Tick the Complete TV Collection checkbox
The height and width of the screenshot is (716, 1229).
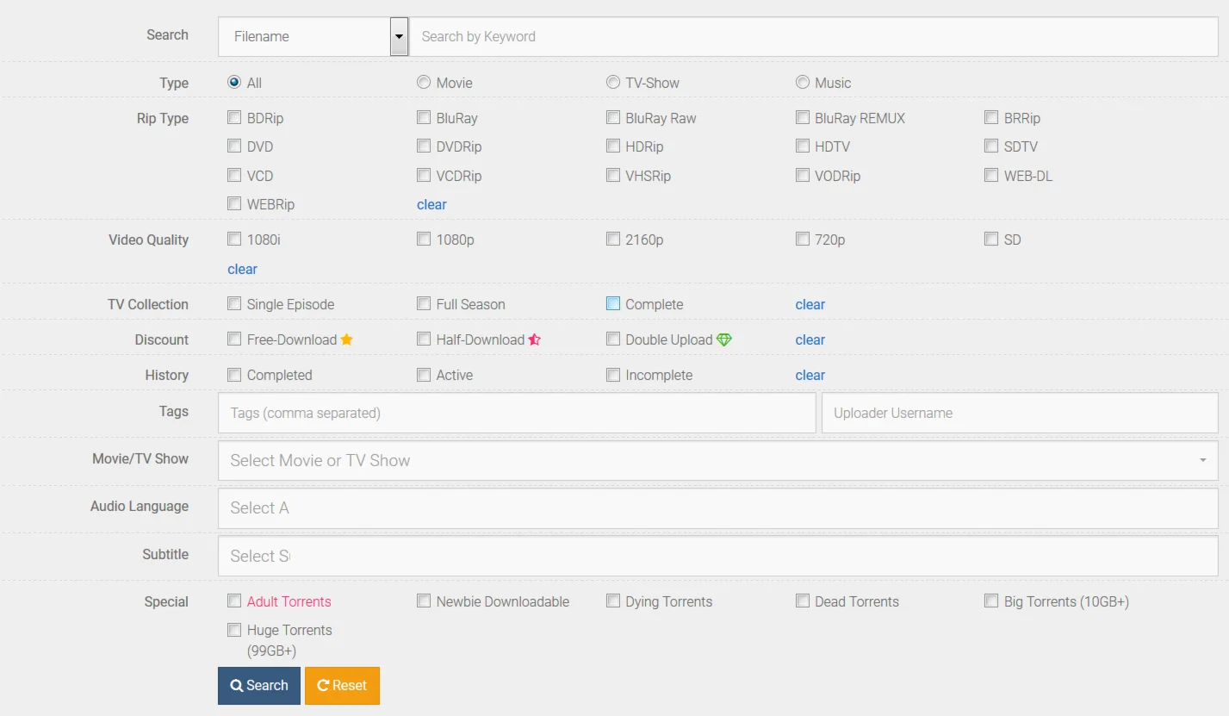[613, 304]
